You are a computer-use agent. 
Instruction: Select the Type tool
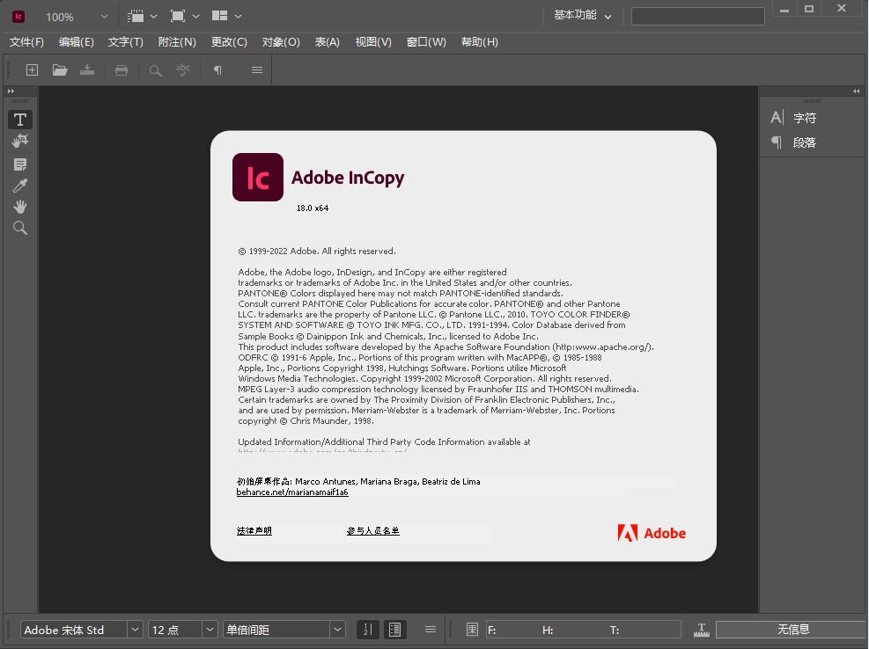pos(19,119)
